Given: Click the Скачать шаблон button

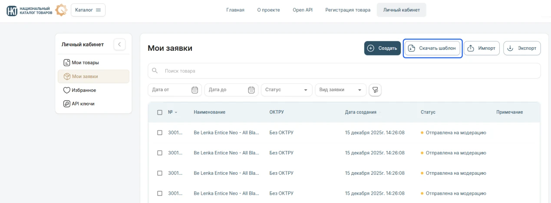Looking at the screenshot, I should 432,48.
